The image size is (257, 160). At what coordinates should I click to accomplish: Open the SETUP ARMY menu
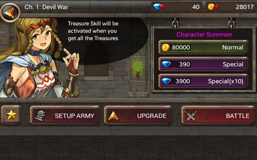[65, 115]
